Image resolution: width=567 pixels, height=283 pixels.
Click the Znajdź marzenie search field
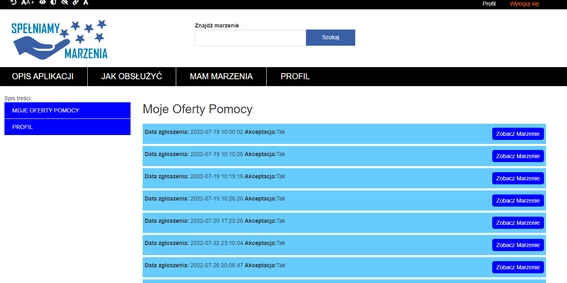coord(250,38)
